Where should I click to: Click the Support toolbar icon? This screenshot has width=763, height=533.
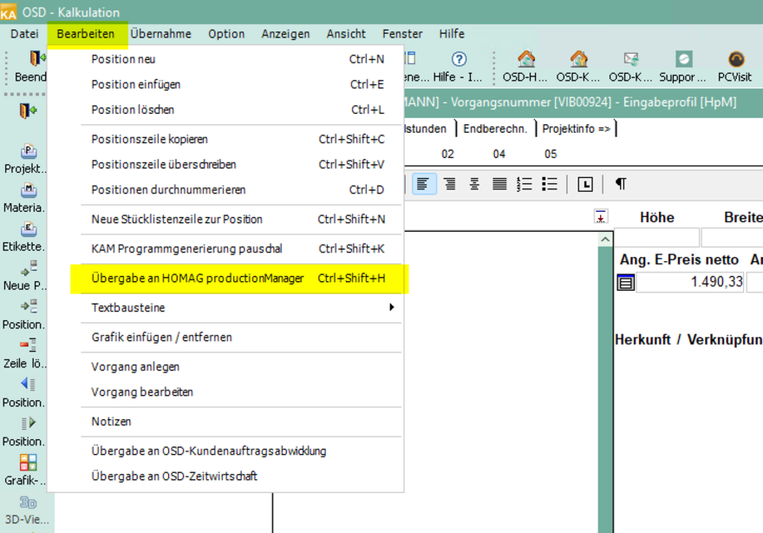click(x=684, y=59)
